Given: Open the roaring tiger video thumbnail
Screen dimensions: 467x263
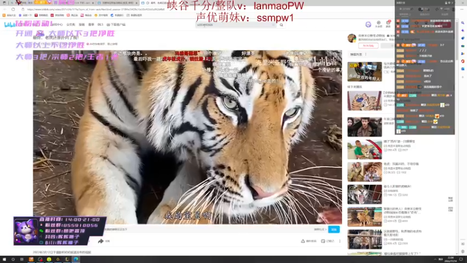Looking at the screenshot, I should coord(364,195).
